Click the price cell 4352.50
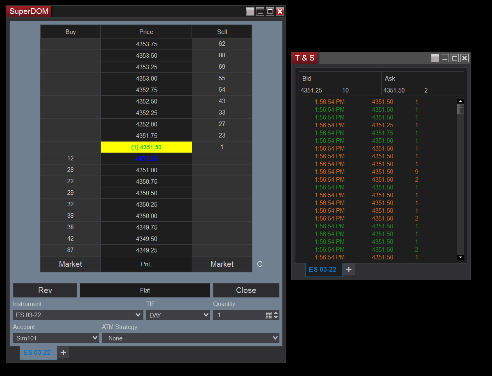Screen dimensions: 492x376 [146, 101]
